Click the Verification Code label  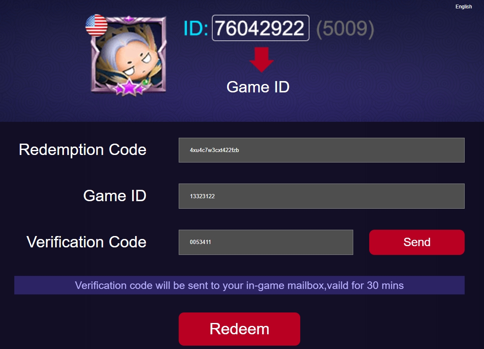click(87, 242)
